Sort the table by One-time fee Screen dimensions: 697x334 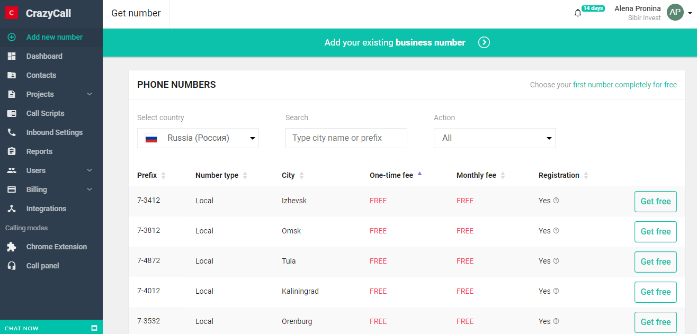coord(391,175)
